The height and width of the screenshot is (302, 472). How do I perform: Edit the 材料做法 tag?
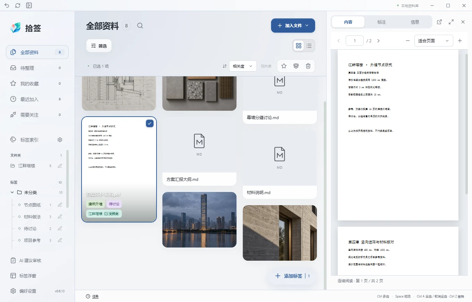[60, 217]
